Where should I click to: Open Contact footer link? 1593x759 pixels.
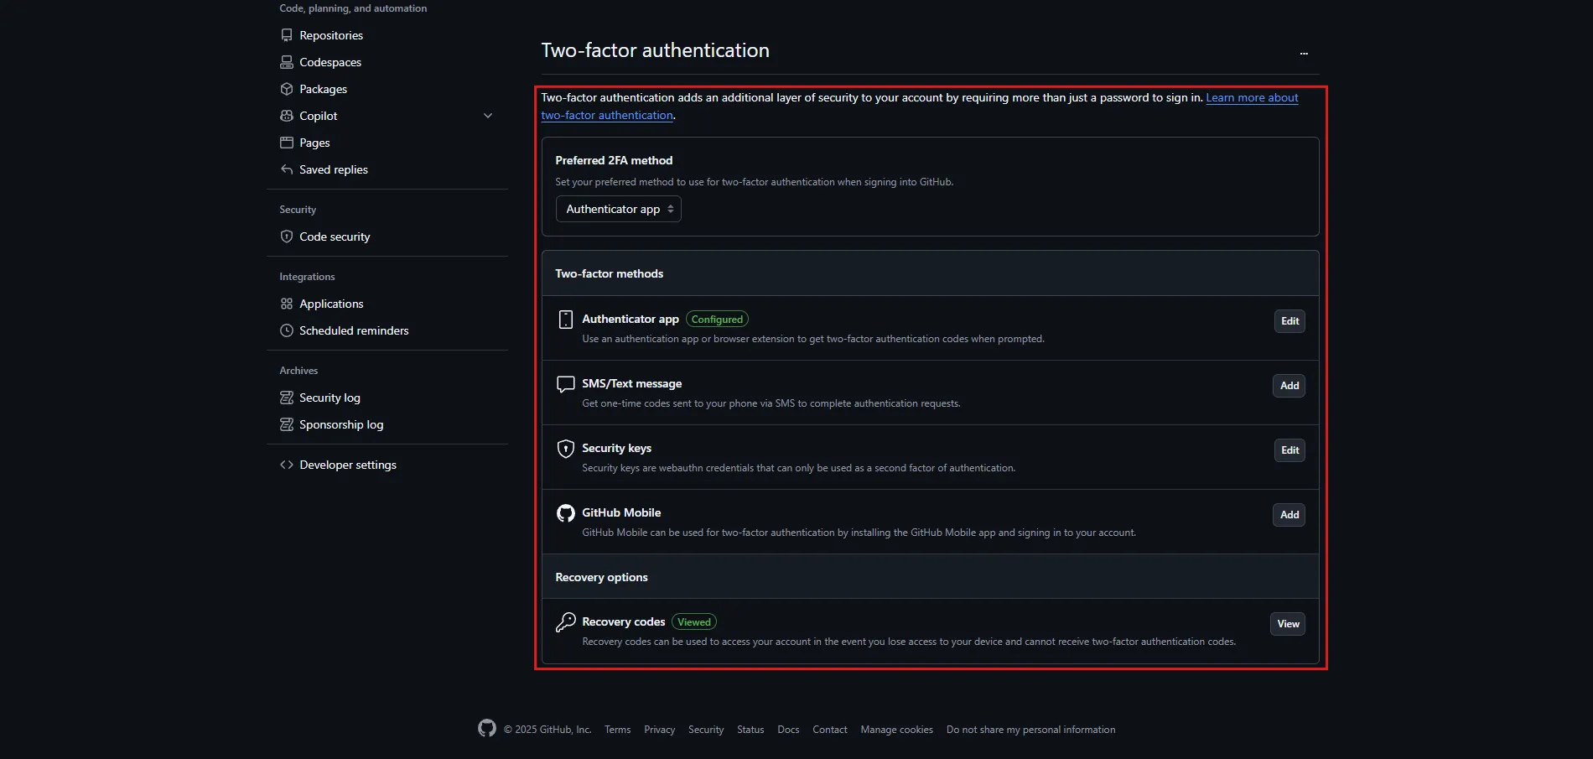830,730
